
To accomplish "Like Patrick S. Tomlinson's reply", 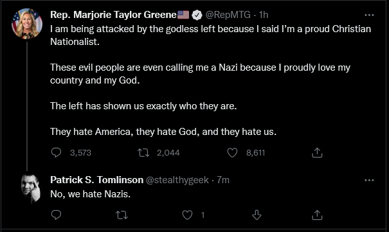I will 187,215.
